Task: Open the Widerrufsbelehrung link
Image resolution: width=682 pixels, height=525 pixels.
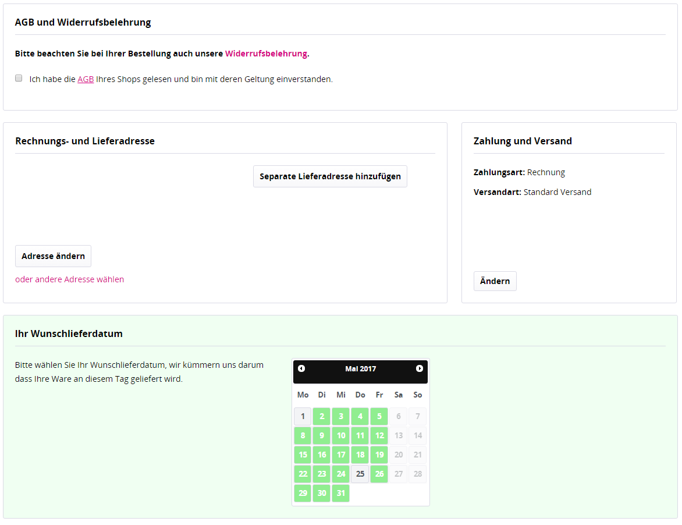Action: coord(266,54)
